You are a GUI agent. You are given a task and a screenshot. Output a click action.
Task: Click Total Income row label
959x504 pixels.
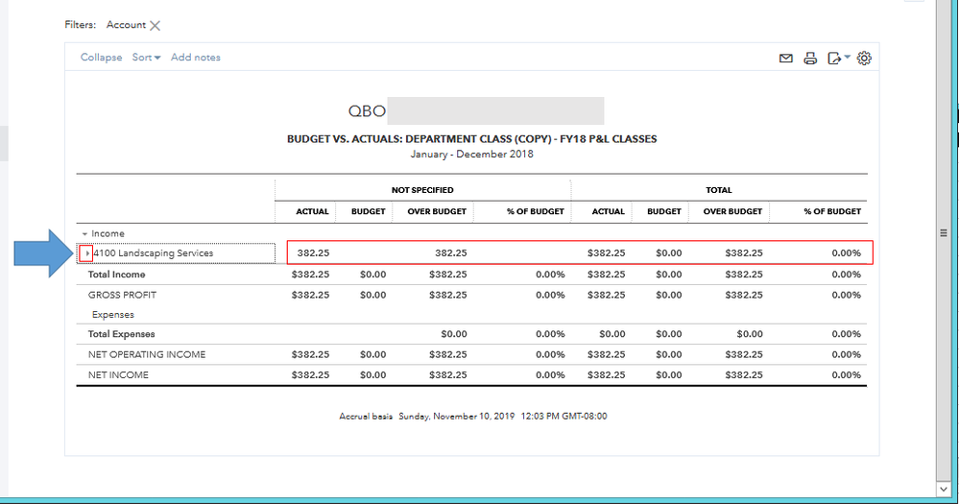coord(116,274)
